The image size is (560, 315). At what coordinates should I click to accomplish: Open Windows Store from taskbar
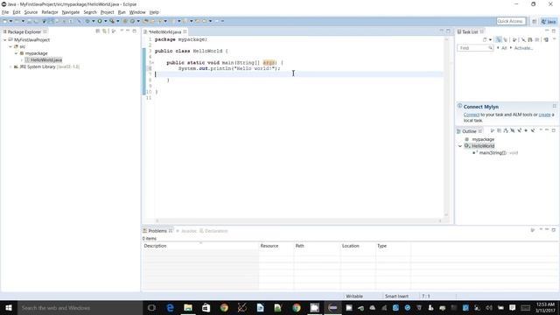pyautogui.click(x=206, y=307)
